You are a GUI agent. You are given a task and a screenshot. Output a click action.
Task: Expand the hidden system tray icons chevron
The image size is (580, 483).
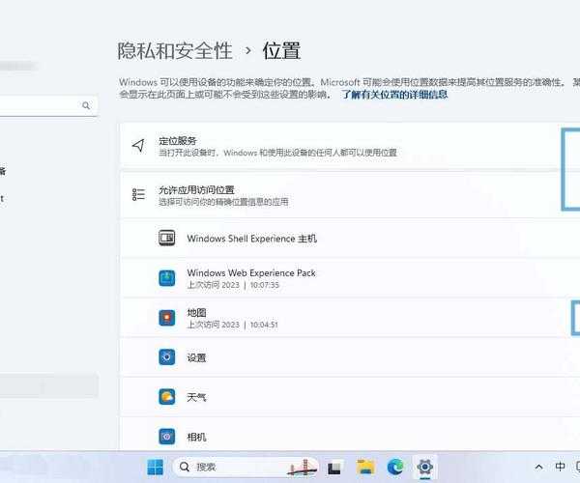coord(538,468)
